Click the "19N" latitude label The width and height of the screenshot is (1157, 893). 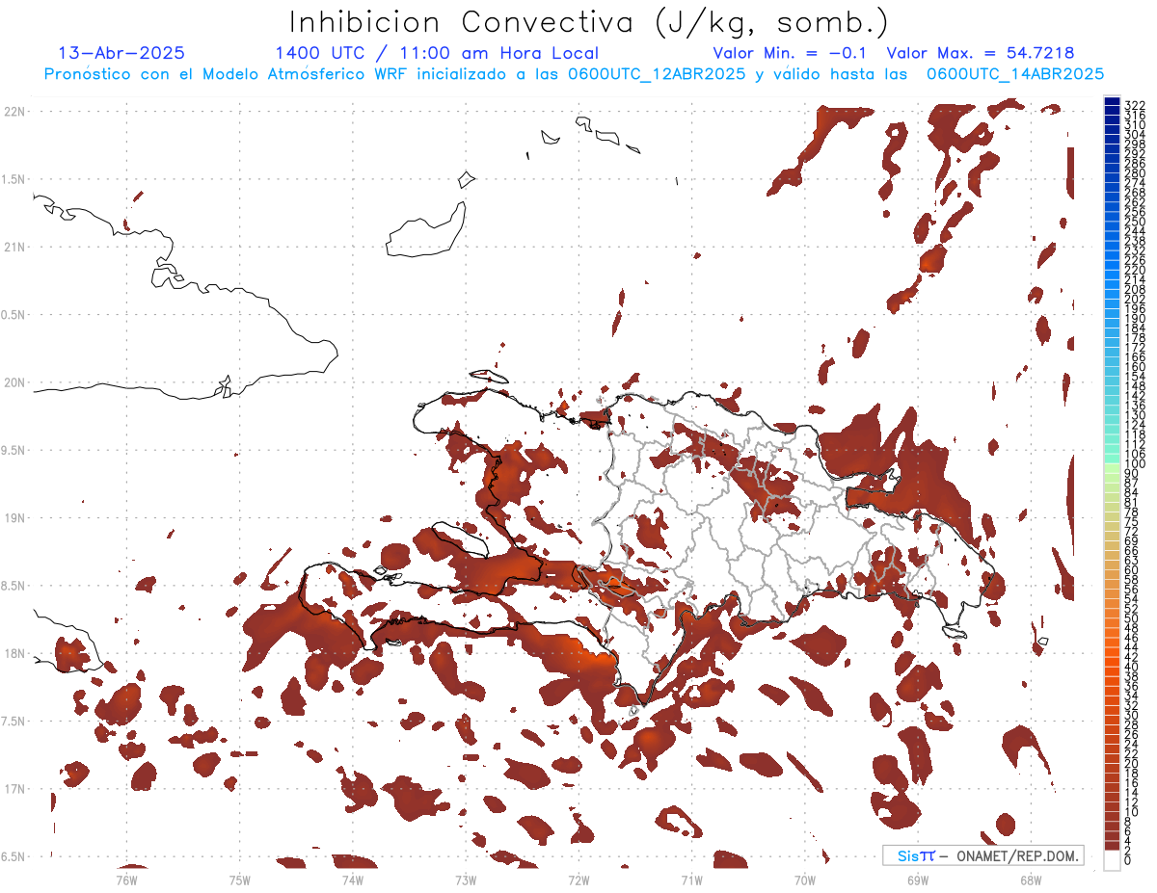(13, 518)
